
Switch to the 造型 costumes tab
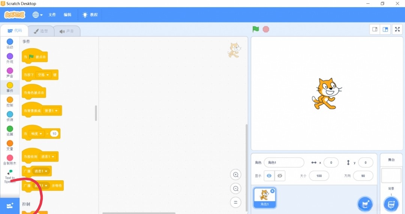pos(41,31)
